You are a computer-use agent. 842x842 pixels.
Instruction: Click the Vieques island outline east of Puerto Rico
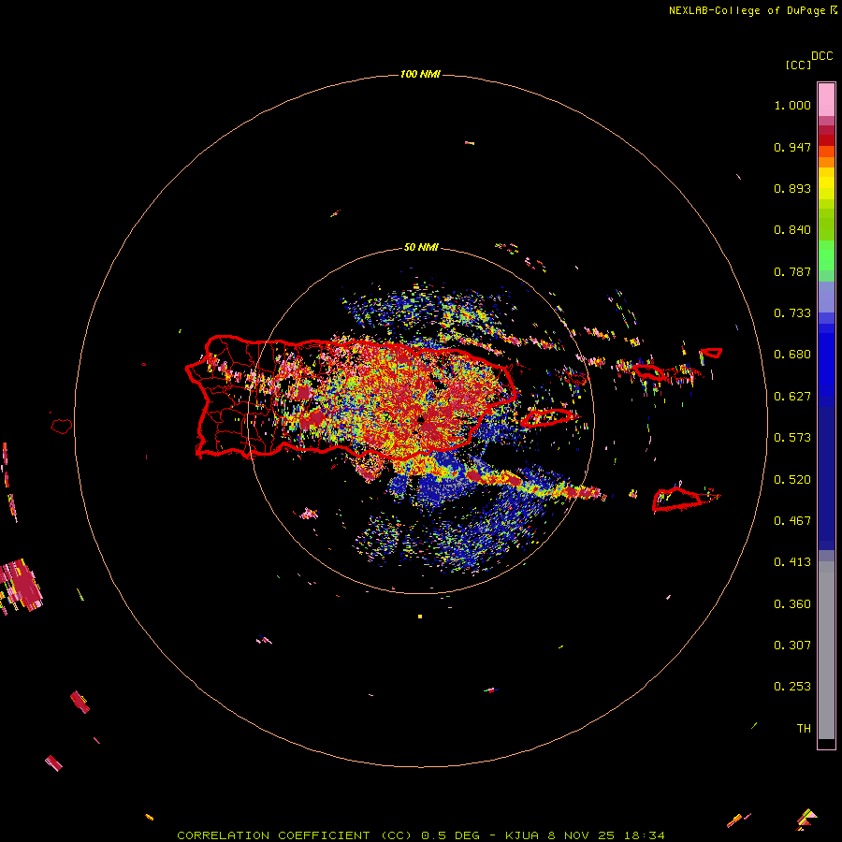[x=548, y=417]
